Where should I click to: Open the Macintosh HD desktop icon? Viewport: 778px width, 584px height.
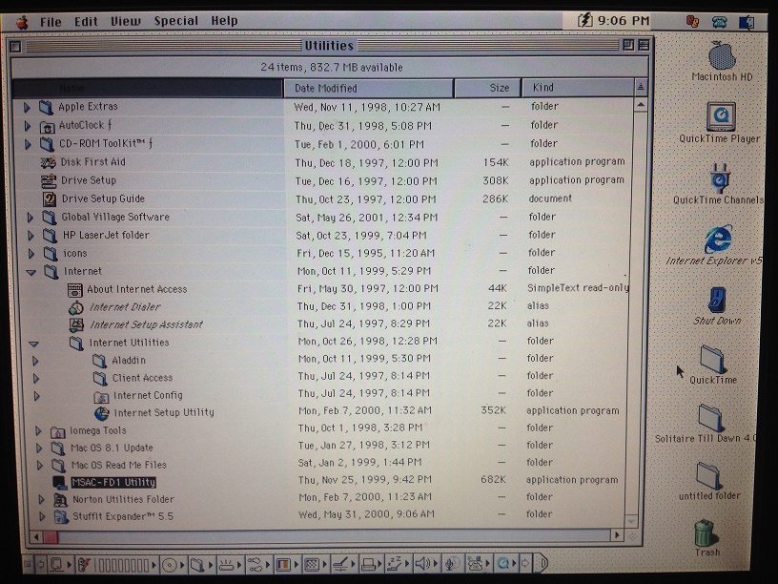click(x=722, y=55)
